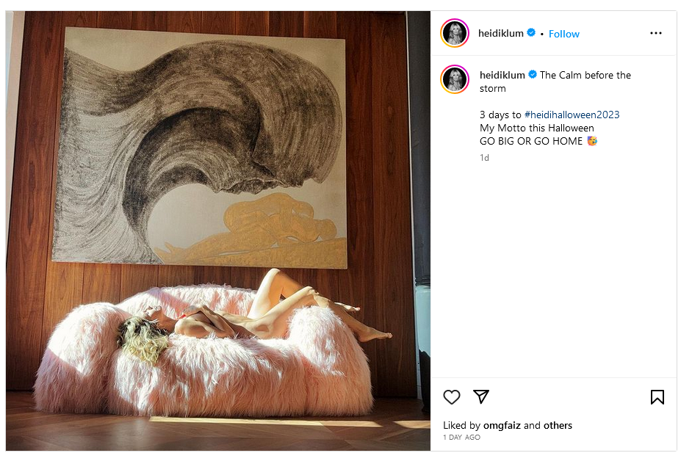The height and width of the screenshot is (464, 692).
Task: Open the three-dot more options menu
Action: coord(656,33)
